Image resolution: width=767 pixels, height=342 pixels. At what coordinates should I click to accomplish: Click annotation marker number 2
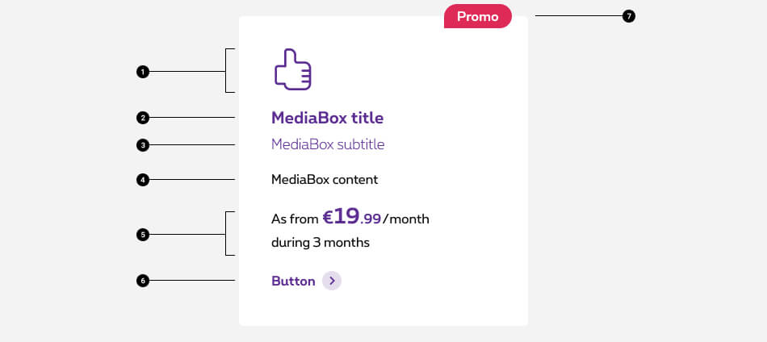tap(142, 118)
